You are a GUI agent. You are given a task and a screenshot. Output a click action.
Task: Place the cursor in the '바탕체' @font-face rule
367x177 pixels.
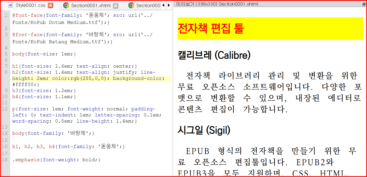coord(82,38)
